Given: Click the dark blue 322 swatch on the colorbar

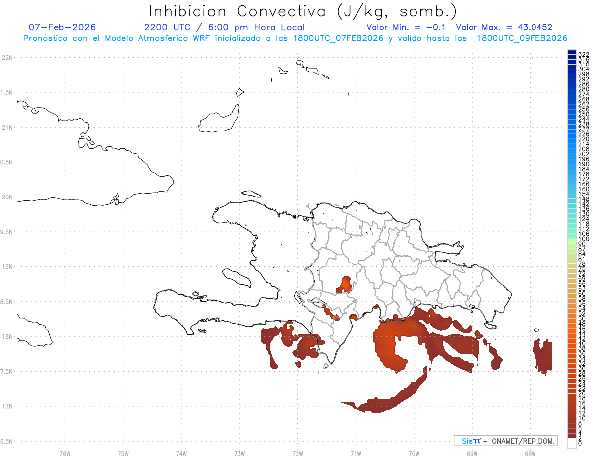Looking at the screenshot, I should click(x=572, y=53).
